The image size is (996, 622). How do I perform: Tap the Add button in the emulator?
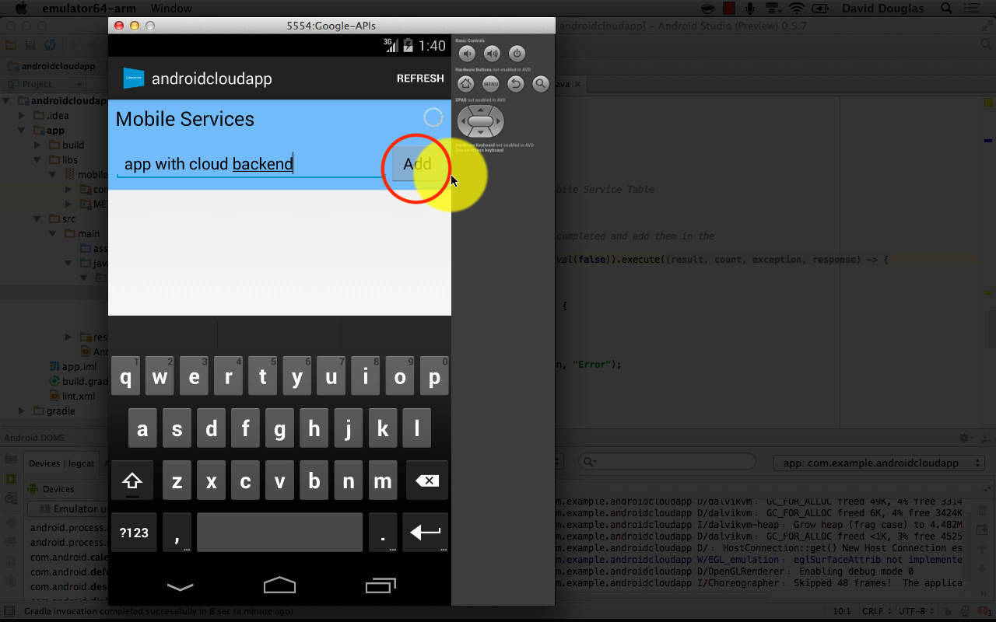(x=417, y=164)
